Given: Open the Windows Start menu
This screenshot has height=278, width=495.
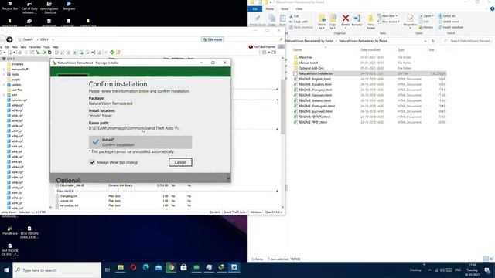Looking at the screenshot, I should (x=6, y=270).
